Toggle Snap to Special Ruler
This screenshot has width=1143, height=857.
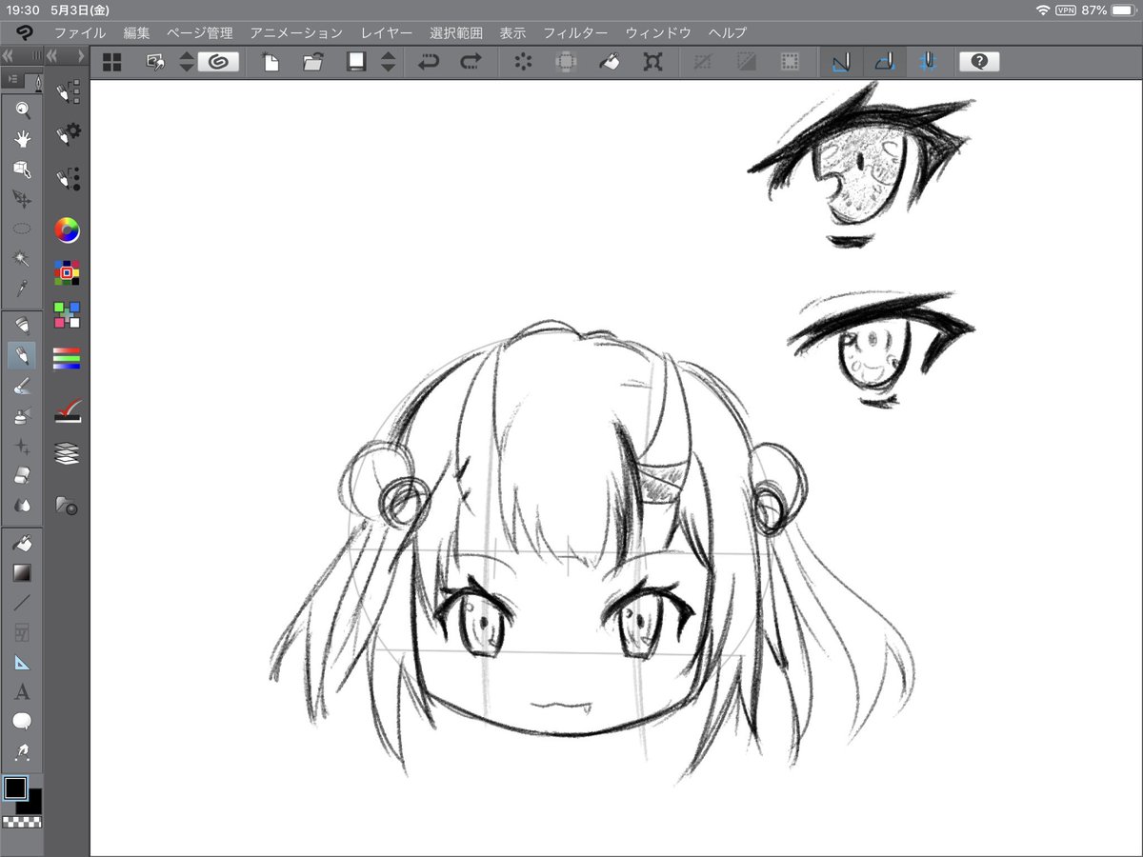884,63
